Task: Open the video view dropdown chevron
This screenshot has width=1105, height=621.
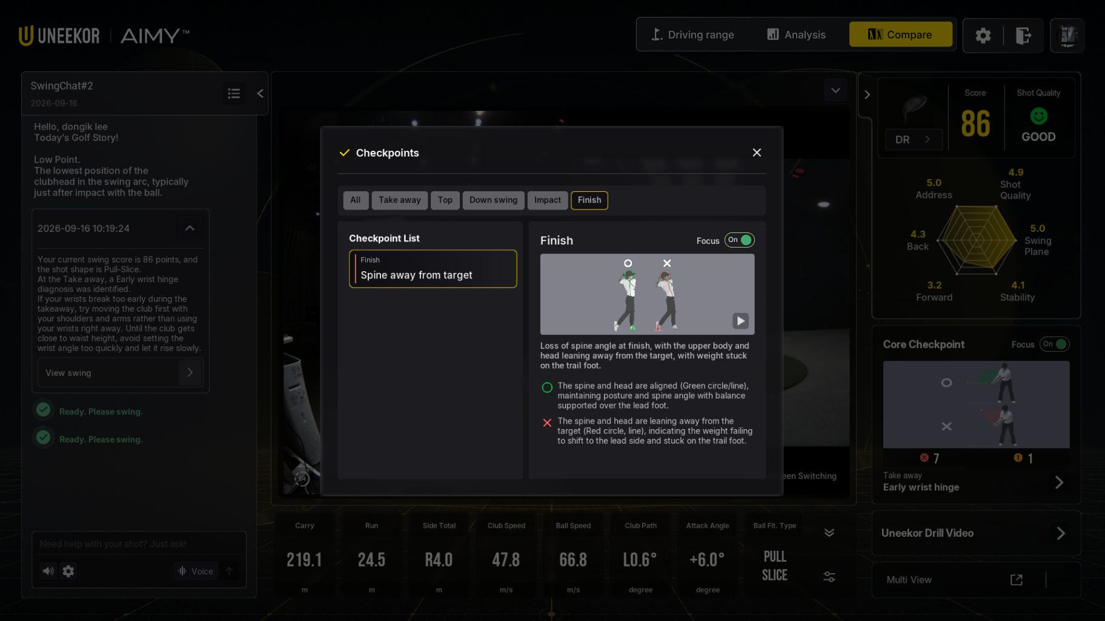Action: [835, 91]
